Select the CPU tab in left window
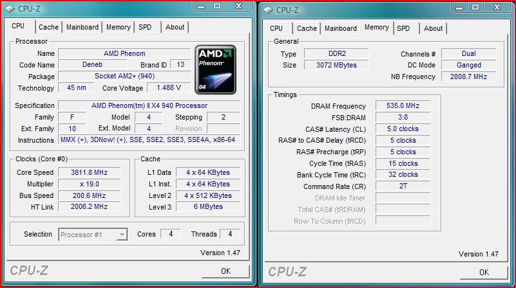This screenshot has width=516, height=288. click(x=18, y=26)
